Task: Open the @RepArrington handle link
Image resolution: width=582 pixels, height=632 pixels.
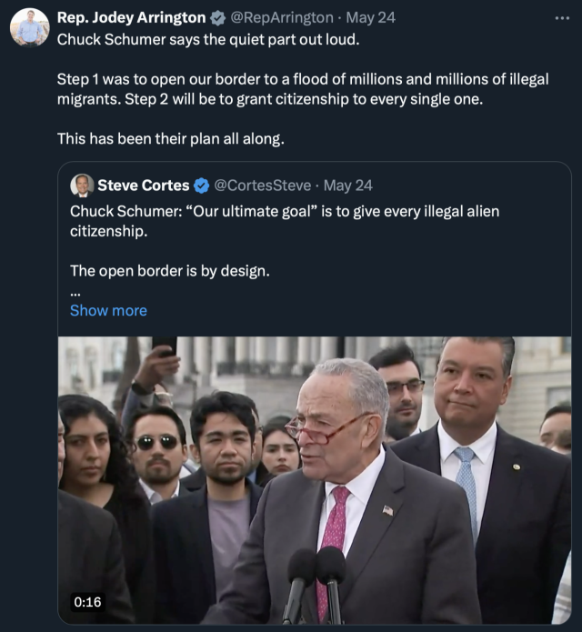Action: pos(282,18)
